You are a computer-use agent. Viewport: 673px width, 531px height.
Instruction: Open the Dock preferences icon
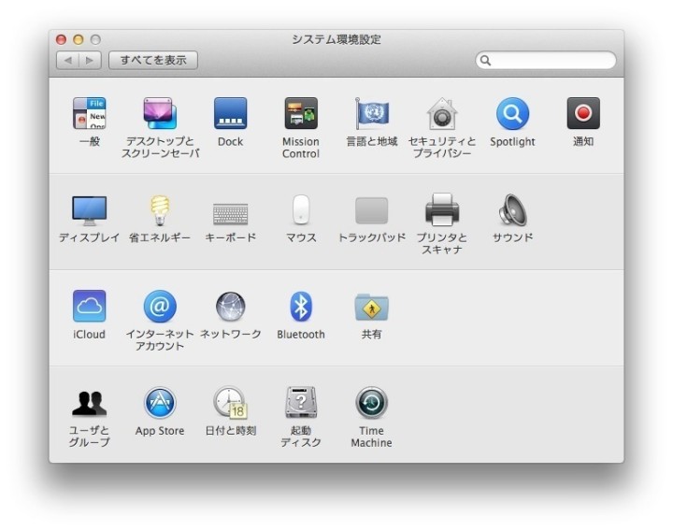(231, 113)
